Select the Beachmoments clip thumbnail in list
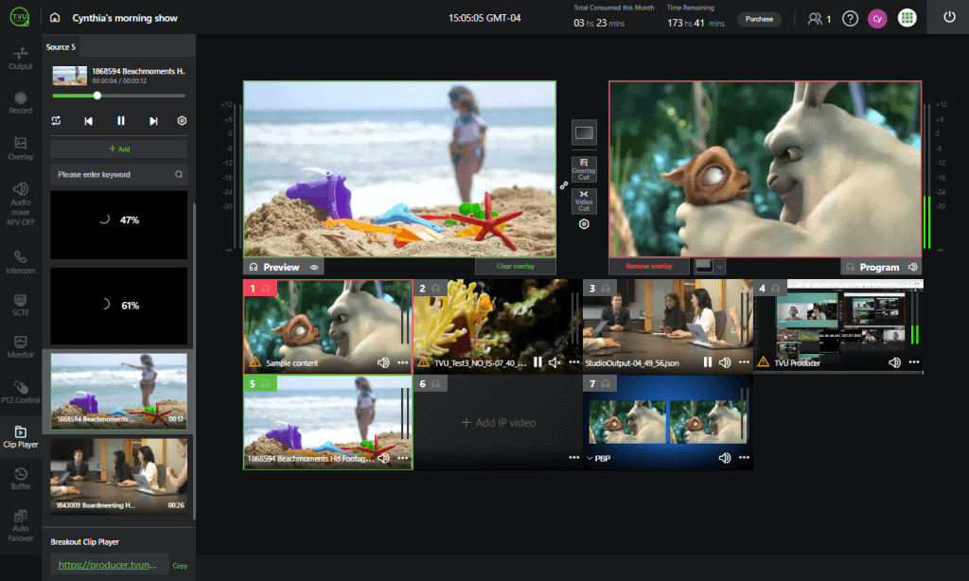 118,392
